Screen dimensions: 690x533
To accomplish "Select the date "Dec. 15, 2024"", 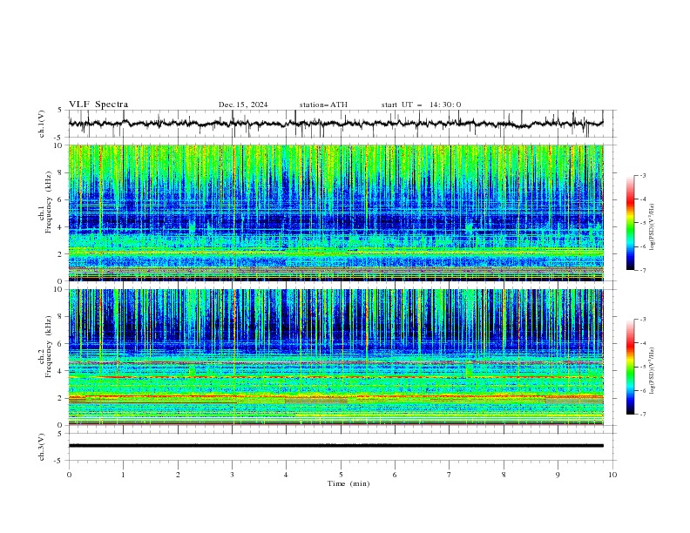I will point(243,105).
